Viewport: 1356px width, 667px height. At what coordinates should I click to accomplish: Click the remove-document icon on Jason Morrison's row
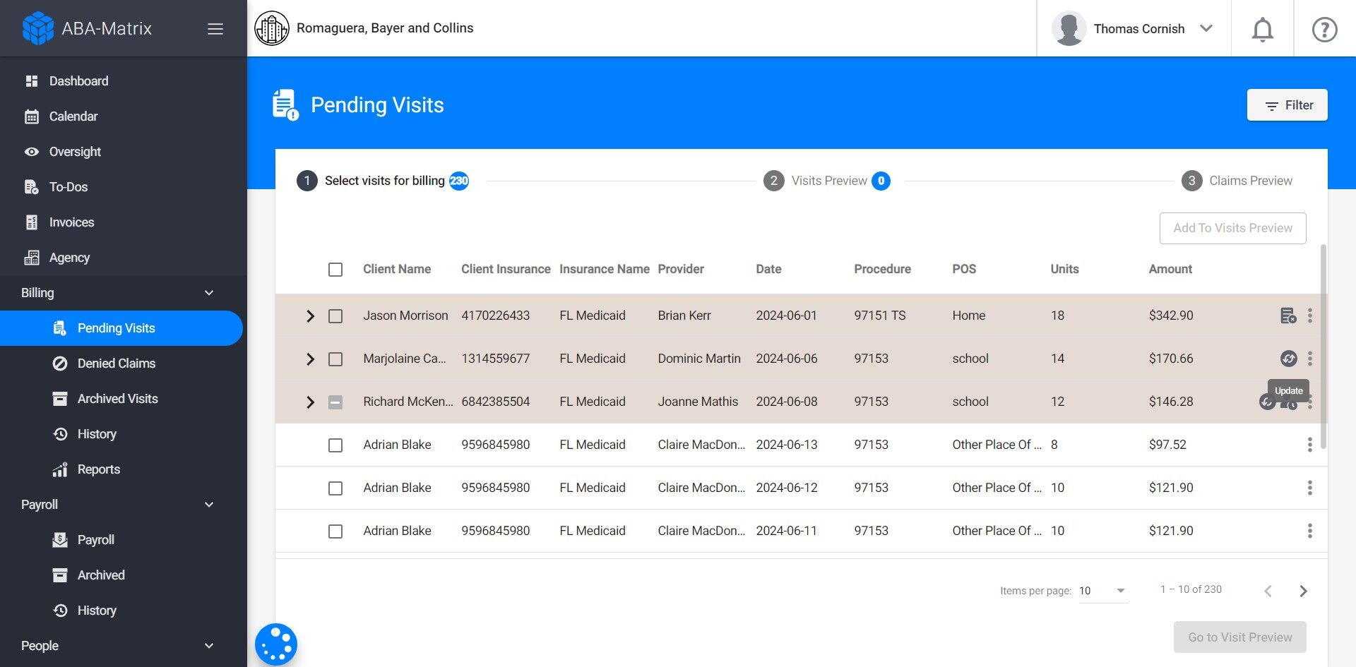(x=1287, y=316)
